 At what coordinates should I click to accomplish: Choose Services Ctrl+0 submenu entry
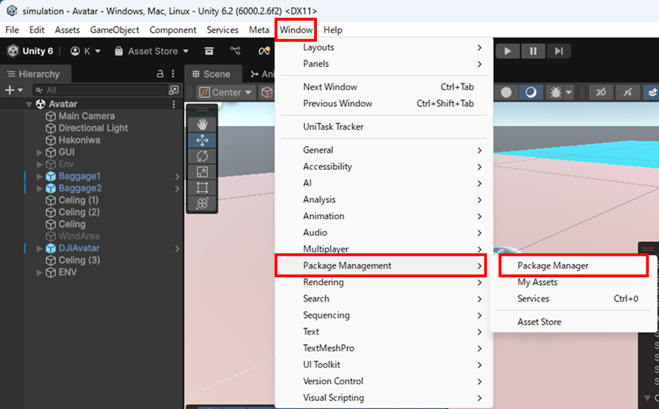tap(574, 298)
